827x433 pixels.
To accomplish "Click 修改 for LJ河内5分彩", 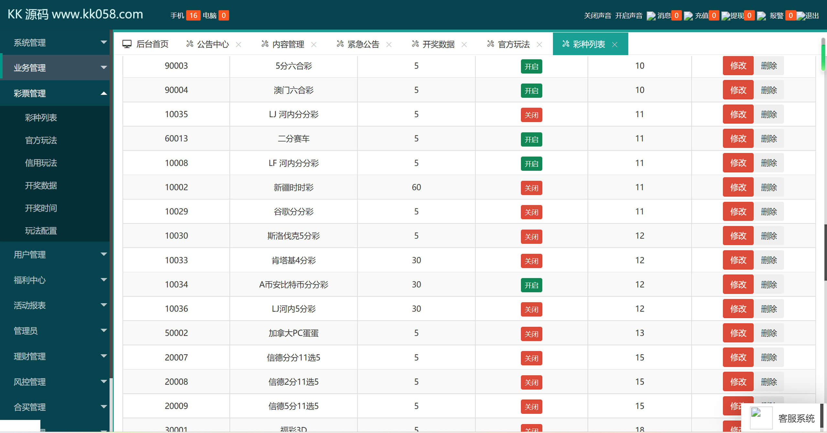I will click(x=738, y=309).
